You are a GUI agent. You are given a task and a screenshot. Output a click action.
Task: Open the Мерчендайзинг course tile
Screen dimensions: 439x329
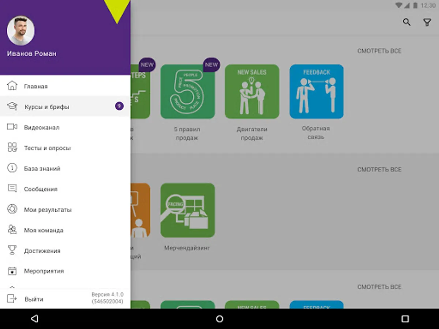(x=188, y=210)
